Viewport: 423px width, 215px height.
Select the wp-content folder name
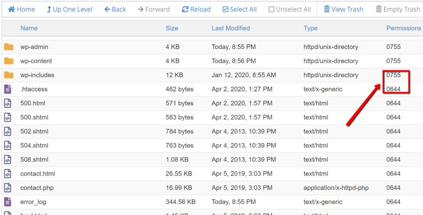pyautogui.click(x=36, y=61)
